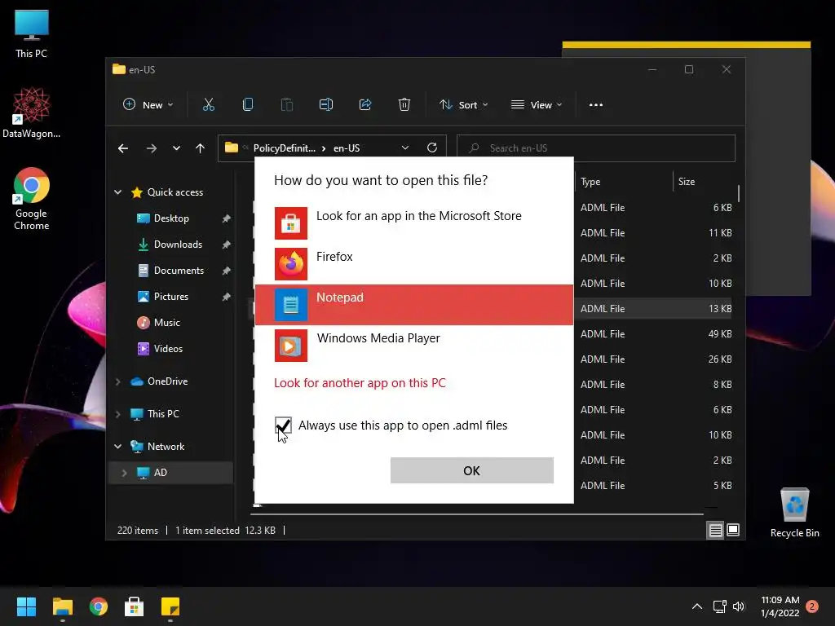The width and height of the screenshot is (835, 626).
Task: Go up one folder level arrow
Action: 200,148
